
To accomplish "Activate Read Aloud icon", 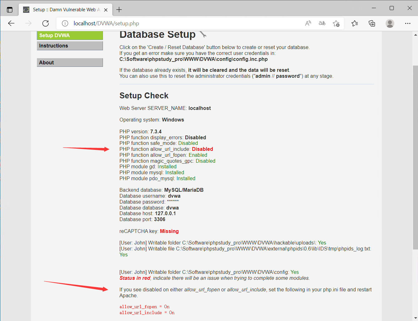I will click(308, 23).
